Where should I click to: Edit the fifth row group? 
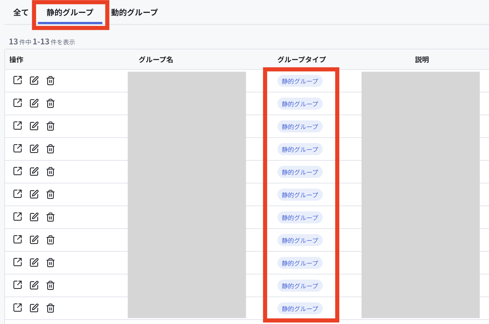tap(34, 171)
